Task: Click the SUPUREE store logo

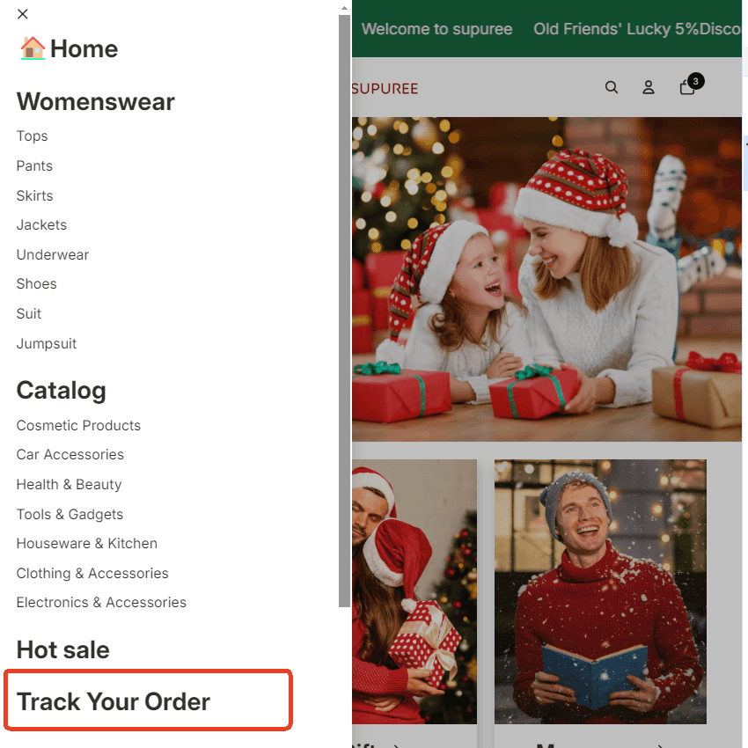Action: coord(385,89)
